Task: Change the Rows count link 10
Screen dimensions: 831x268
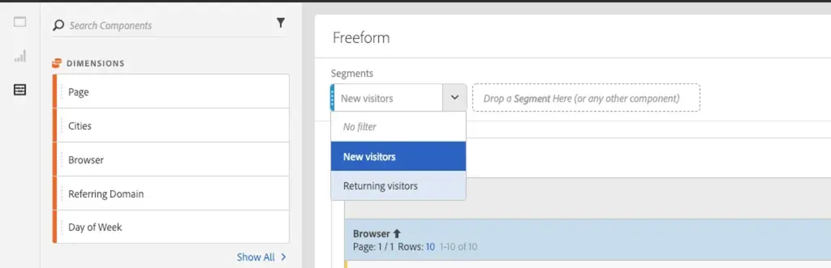Action: click(x=430, y=247)
